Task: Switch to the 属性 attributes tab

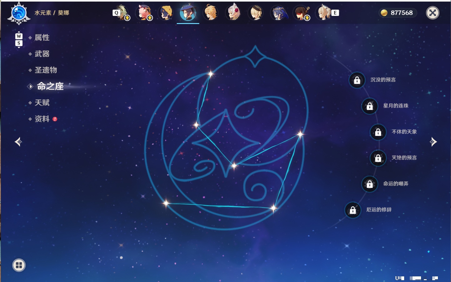Action: point(42,38)
